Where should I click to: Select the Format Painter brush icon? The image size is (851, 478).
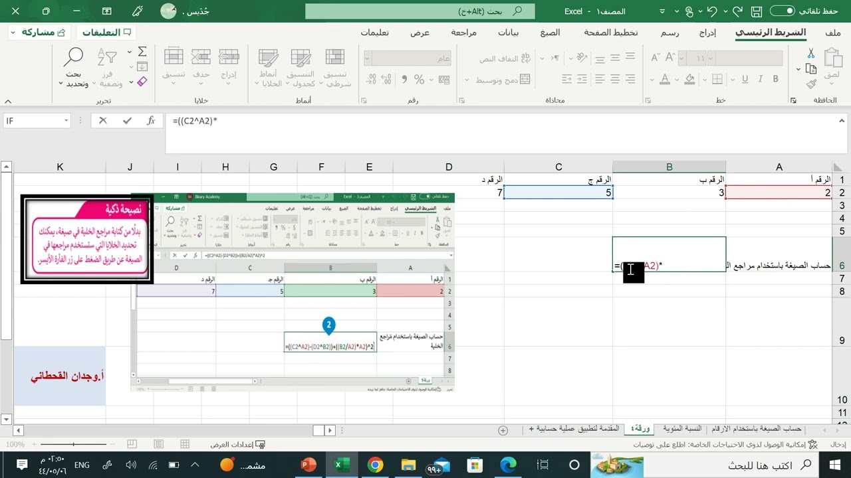811,84
